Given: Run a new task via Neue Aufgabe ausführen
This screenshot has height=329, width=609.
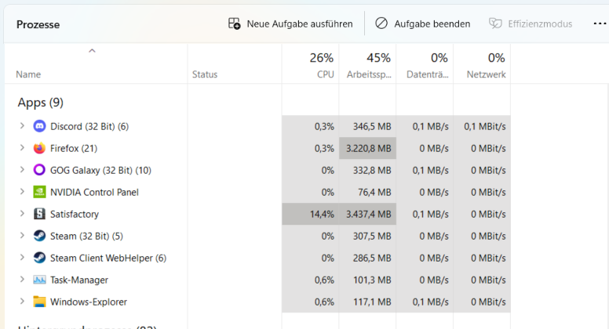Looking at the screenshot, I should click(x=290, y=24).
